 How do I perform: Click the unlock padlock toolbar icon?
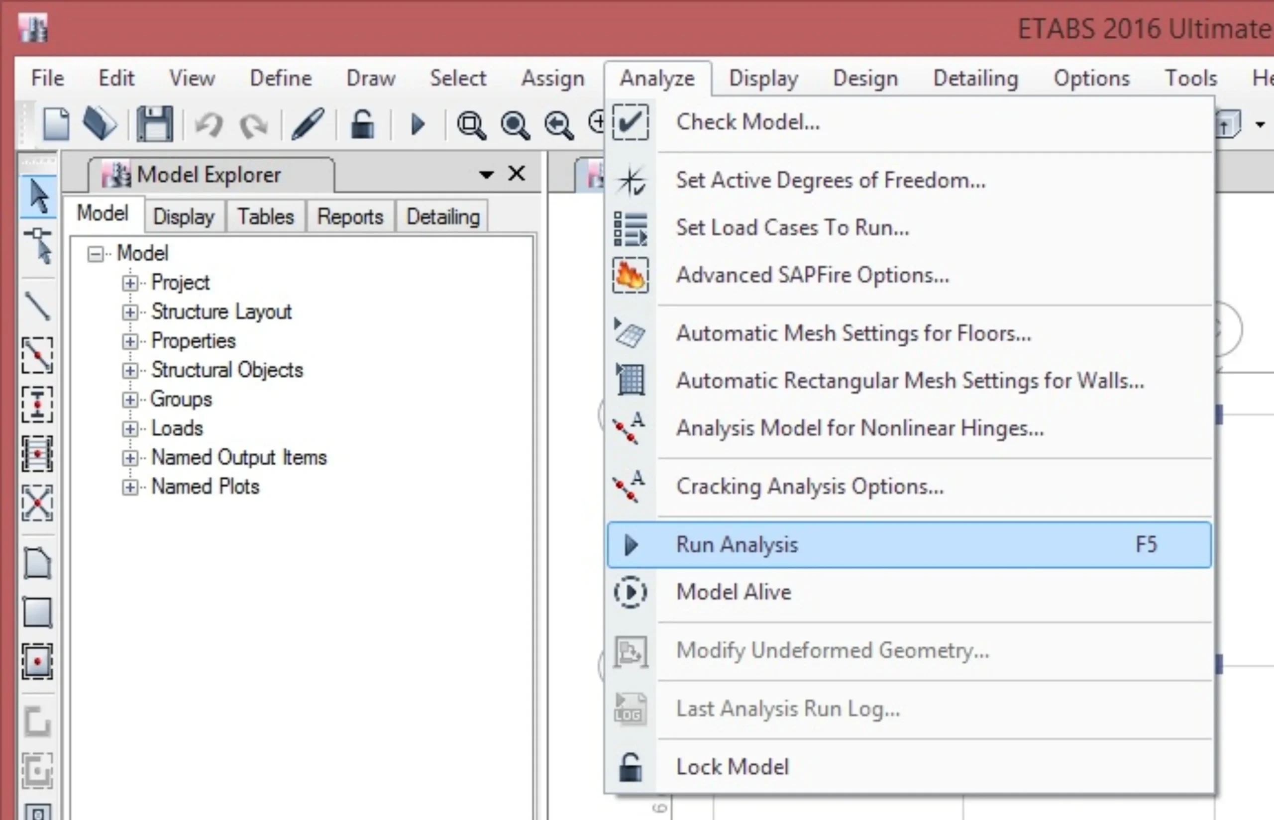(363, 124)
